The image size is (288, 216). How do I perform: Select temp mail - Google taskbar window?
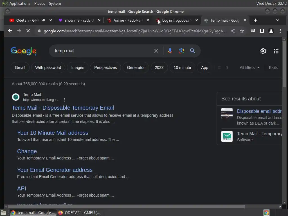pyautogui.click(x=33, y=213)
